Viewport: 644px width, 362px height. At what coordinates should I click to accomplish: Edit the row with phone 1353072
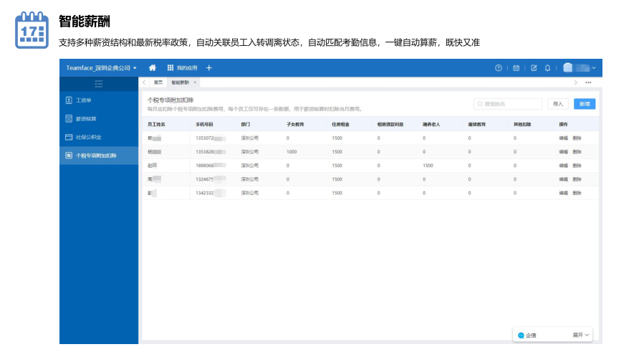[x=564, y=138]
